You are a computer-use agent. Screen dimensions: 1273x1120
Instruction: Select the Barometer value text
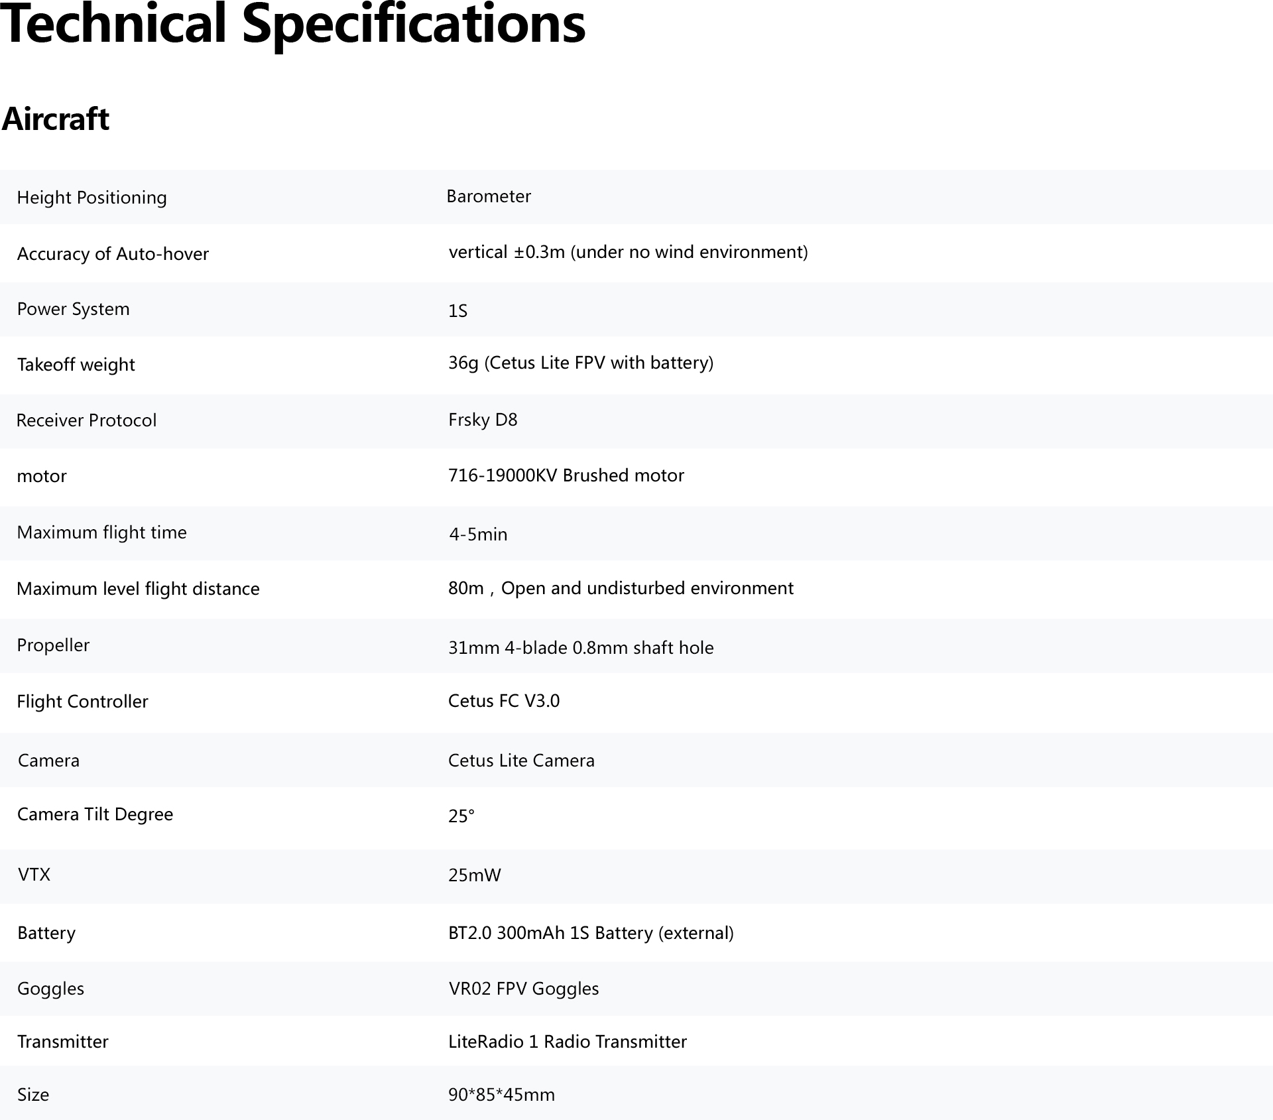(489, 196)
